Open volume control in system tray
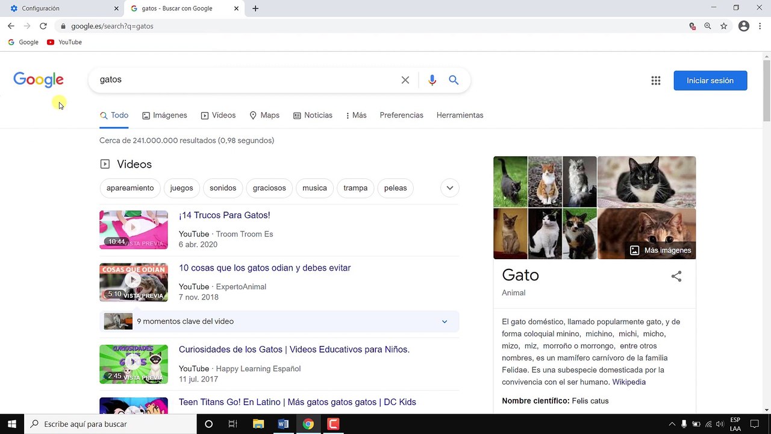Image resolution: width=771 pixels, height=434 pixels. tap(720, 424)
